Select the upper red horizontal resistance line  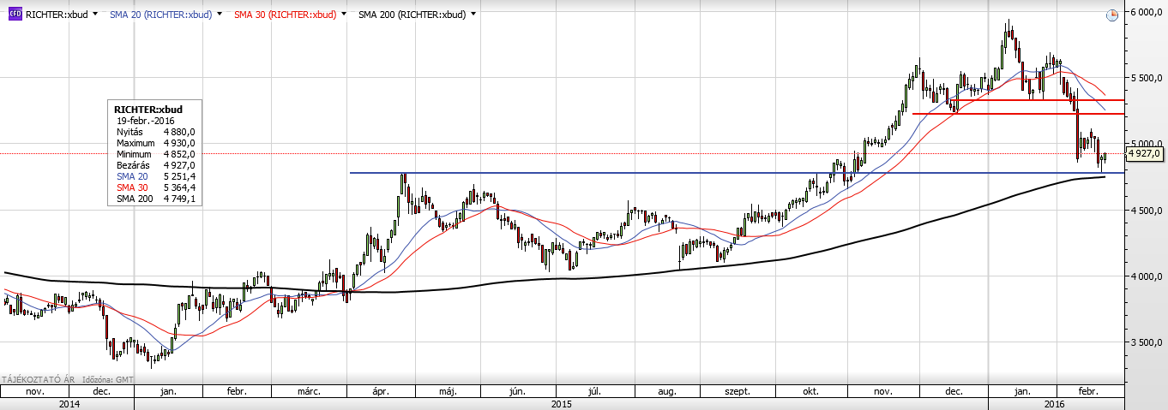1039,100
